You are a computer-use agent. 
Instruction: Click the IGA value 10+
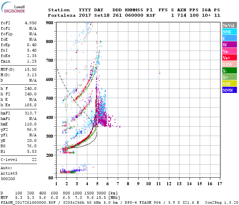pos(206,15)
